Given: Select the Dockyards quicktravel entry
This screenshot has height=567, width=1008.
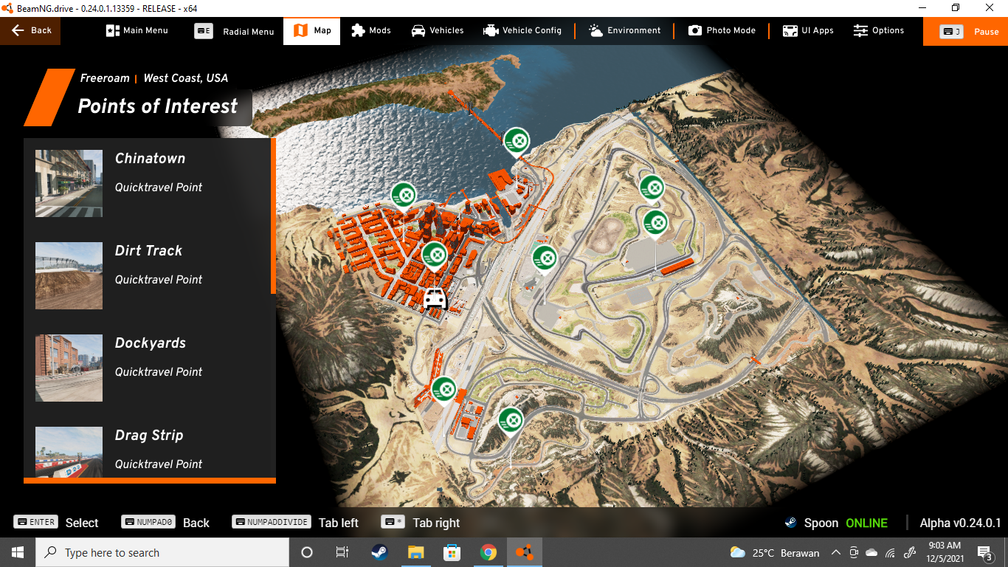Looking at the screenshot, I should point(148,368).
